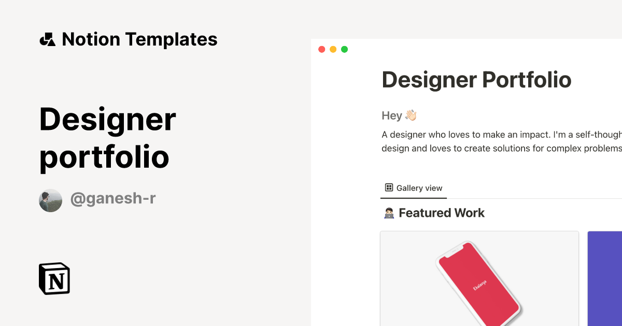Click the Designer portfolio heading link
The image size is (622, 326).
[107, 138]
